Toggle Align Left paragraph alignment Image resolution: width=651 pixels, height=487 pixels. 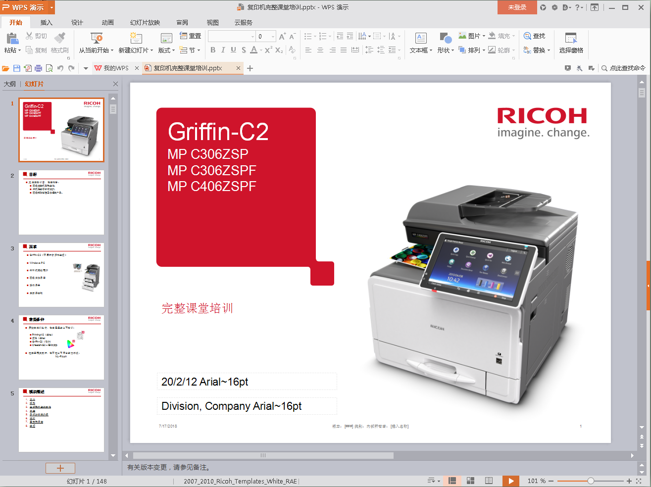(x=308, y=50)
